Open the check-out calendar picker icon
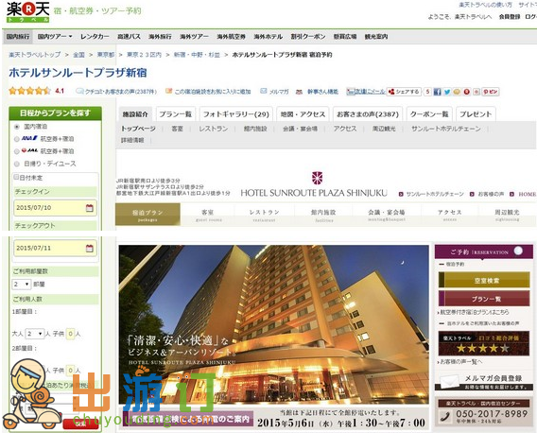Image resolution: width=537 pixels, height=433 pixels. click(90, 249)
